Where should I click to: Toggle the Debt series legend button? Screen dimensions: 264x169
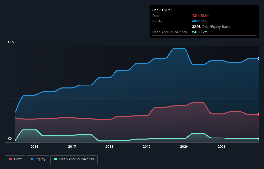click(15, 159)
